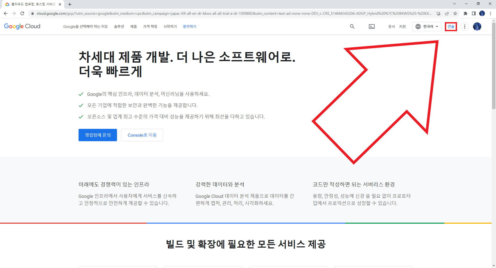
Task: Open the 문서 link
Action: pyautogui.click(x=391, y=27)
